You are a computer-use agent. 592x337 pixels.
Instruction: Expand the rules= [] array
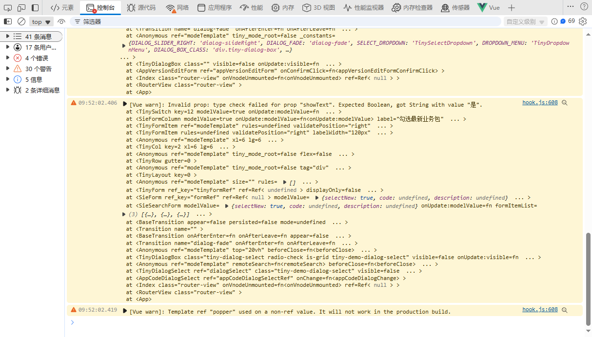click(285, 182)
